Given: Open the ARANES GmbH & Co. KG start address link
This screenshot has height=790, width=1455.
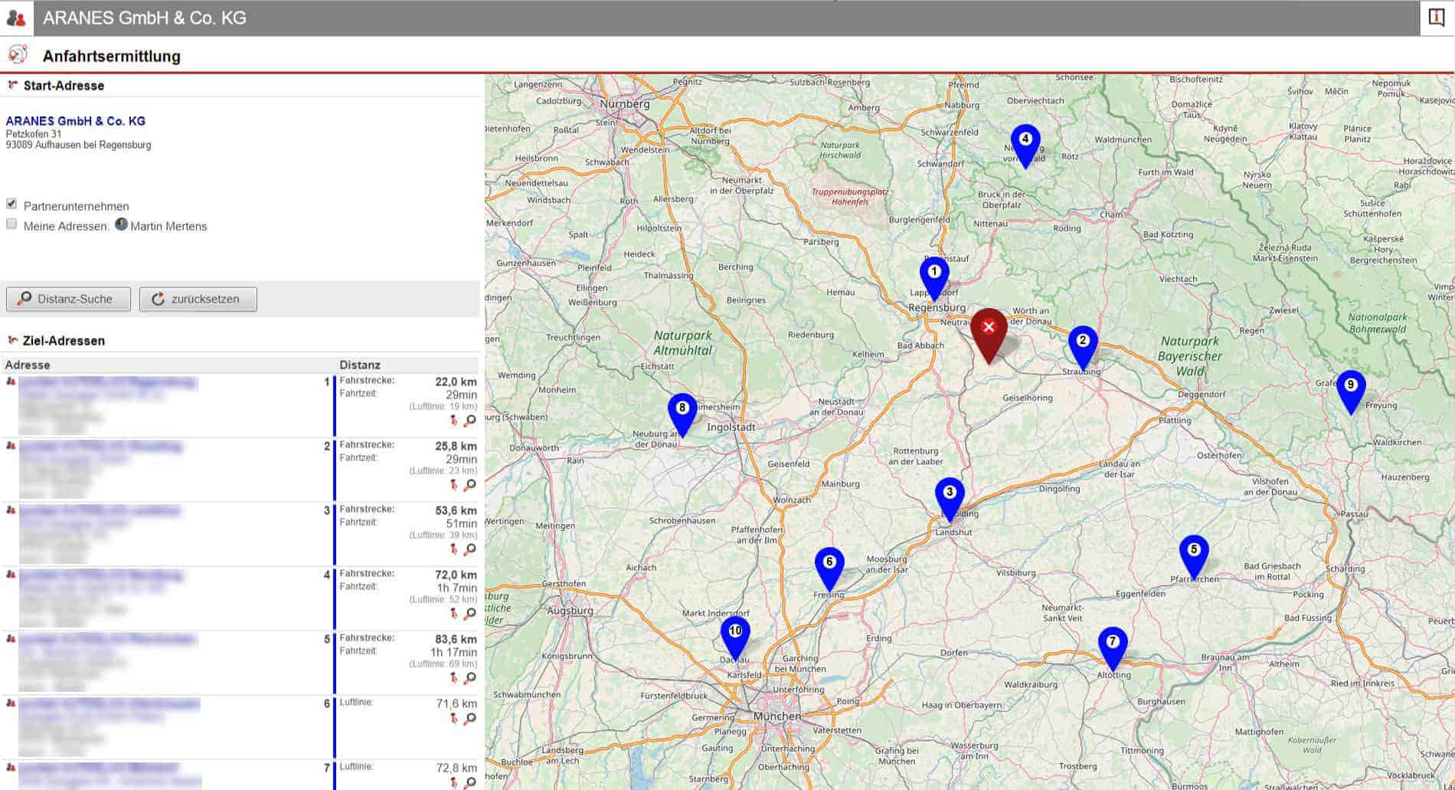Looking at the screenshot, I should 75,121.
